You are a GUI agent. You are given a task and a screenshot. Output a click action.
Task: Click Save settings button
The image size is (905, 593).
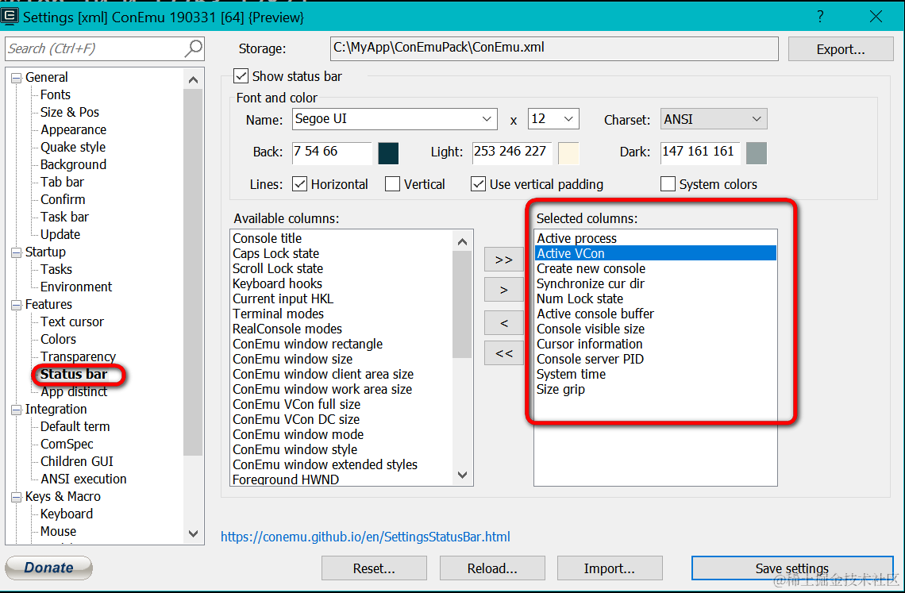pyautogui.click(x=792, y=568)
